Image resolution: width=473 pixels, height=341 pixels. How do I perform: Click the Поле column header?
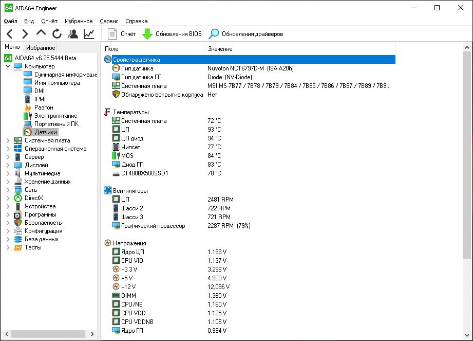[x=153, y=49]
